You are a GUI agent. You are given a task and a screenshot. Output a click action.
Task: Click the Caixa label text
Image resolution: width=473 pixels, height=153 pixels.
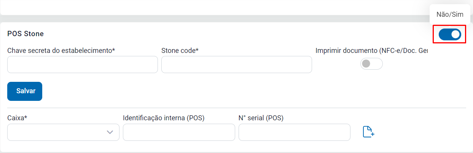pos(17,118)
